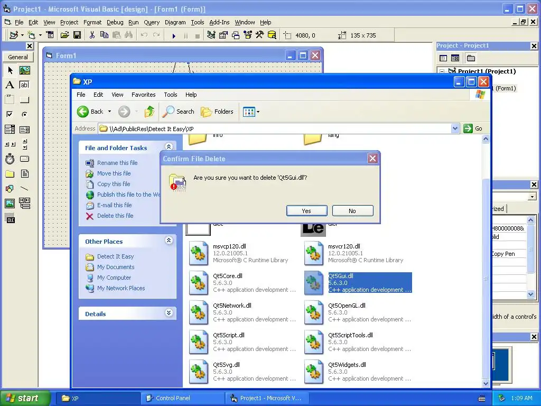
Task: Click Go button next to address bar
Action: pos(473,128)
